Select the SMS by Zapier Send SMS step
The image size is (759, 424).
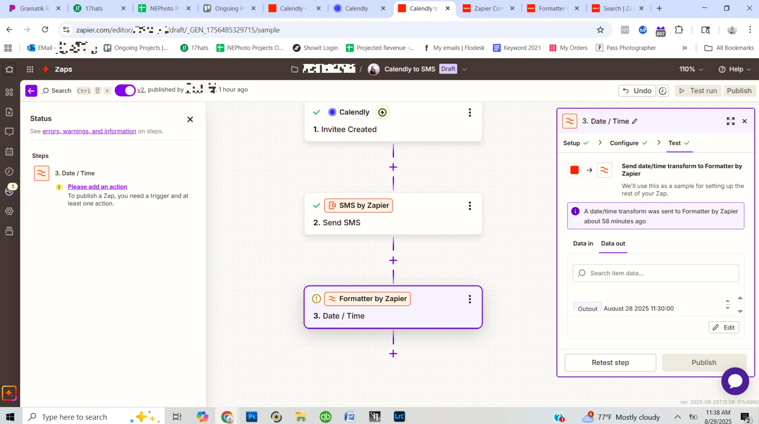click(393, 214)
